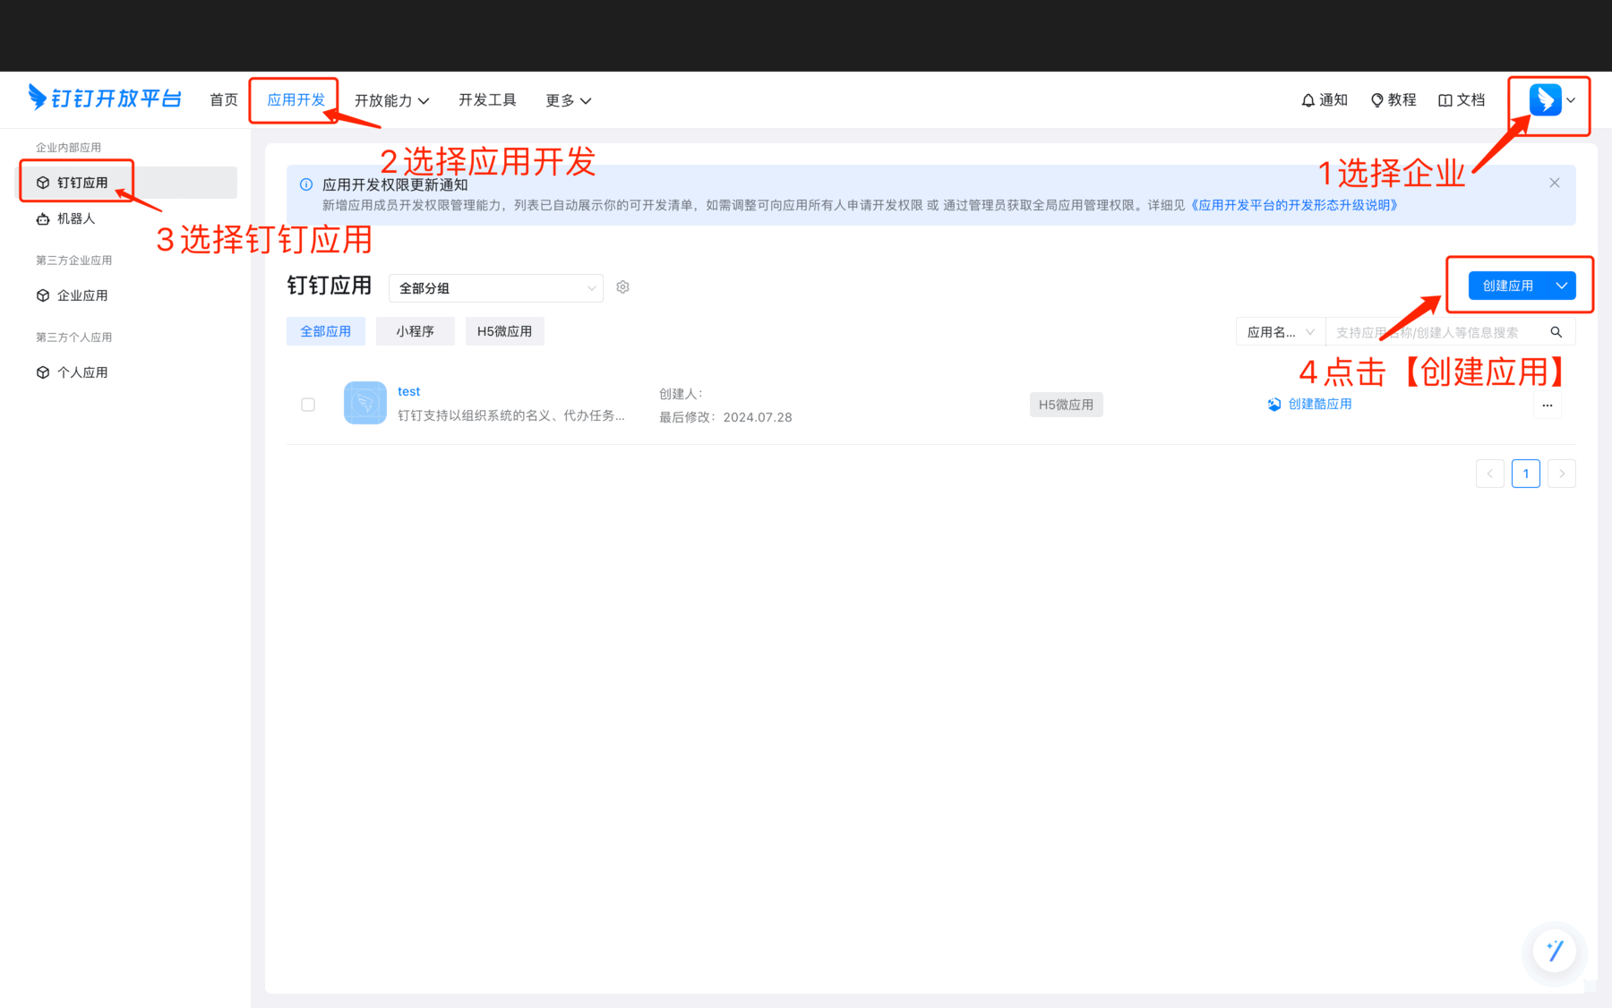The height and width of the screenshot is (1008, 1612).
Task: Open the test app name link
Action: (408, 391)
